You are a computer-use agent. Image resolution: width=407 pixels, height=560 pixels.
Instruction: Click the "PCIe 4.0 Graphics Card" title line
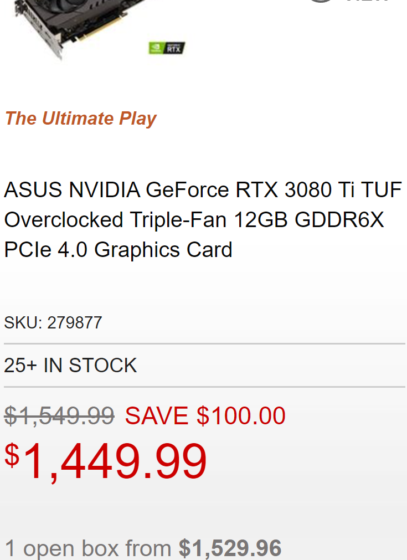(x=118, y=250)
